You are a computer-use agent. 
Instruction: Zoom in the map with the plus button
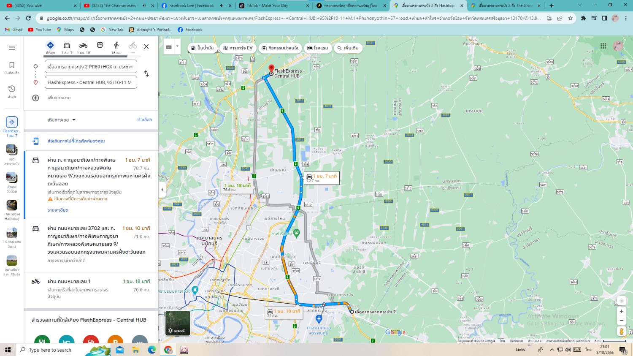(x=621, y=311)
